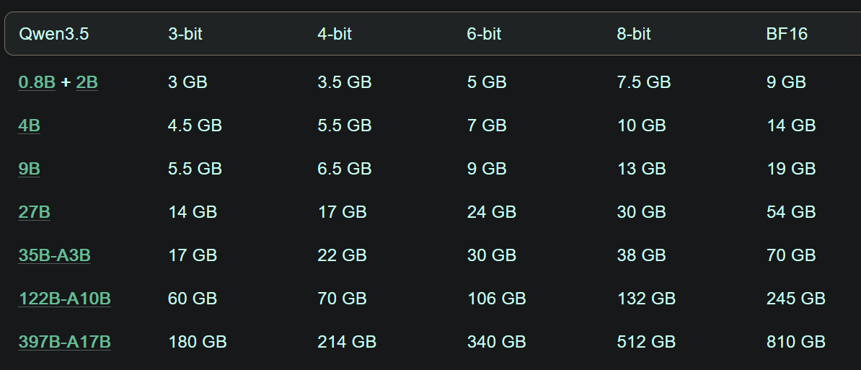Open the 27B model link
Screen dimensions: 861x370
pos(34,212)
